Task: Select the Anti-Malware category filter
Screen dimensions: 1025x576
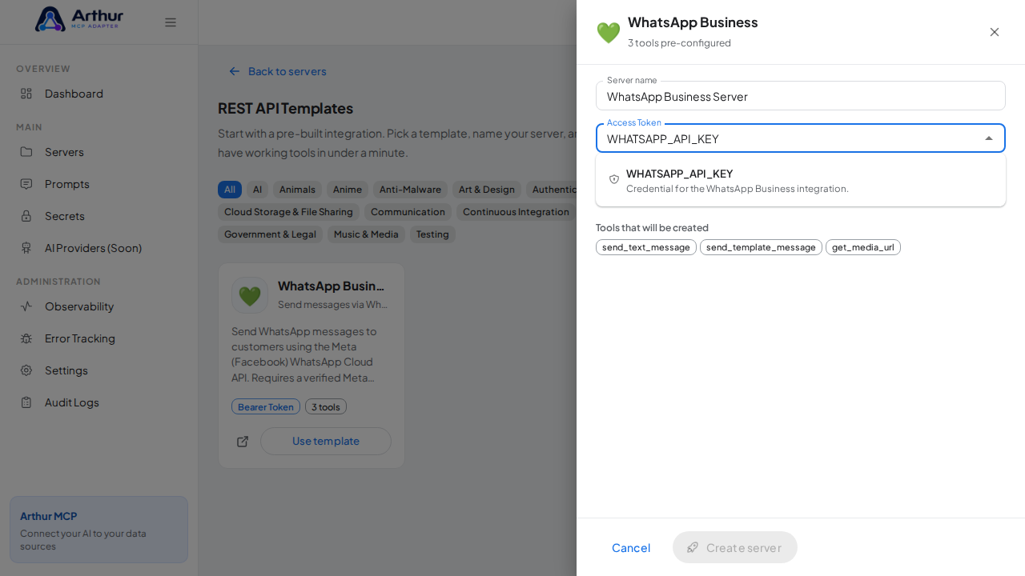Action: pos(410,190)
